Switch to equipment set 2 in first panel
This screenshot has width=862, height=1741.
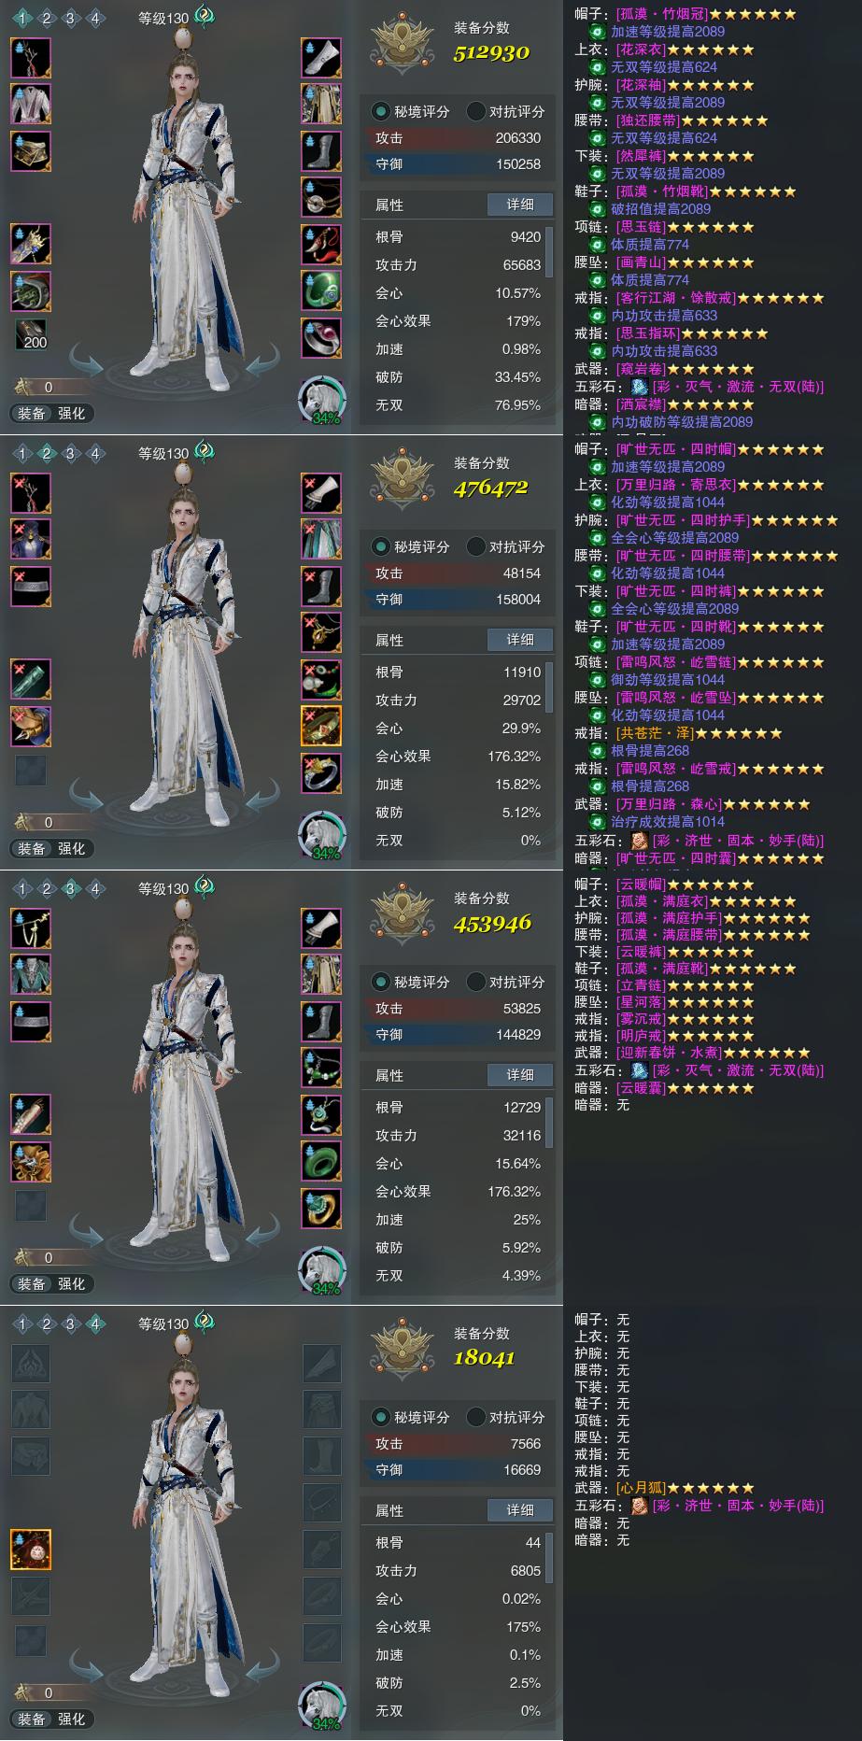tap(46, 18)
